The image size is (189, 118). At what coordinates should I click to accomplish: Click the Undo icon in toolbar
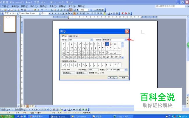pyautogui.click(x=42, y=10)
